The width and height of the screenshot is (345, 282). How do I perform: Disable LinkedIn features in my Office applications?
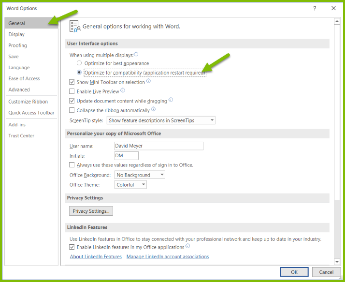click(72, 247)
